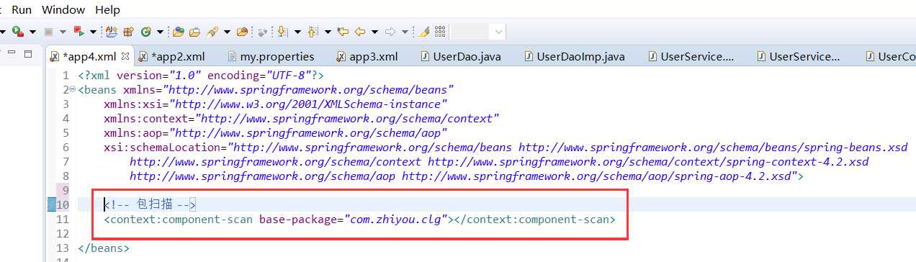Switch to the UserDao.java tab
The height and width of the screenshot is (262, 916).
click(x=461, y=56)
